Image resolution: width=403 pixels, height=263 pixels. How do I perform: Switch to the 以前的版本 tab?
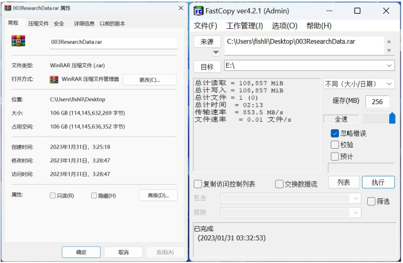tap(113, 24)
